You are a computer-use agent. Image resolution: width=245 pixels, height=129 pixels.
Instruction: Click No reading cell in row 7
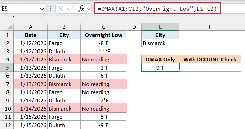tap(104, 84)
